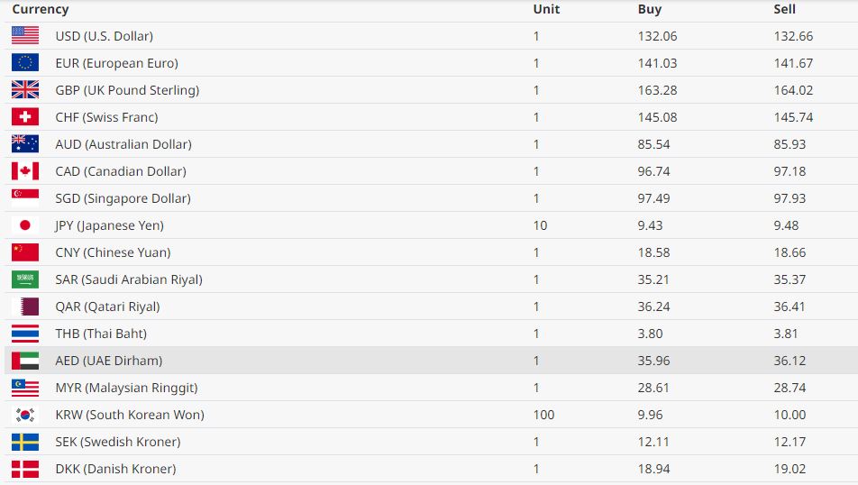Screen dimensions: 858x485
Task: Click the South Korean flag icon
Action: pos(25,415)
